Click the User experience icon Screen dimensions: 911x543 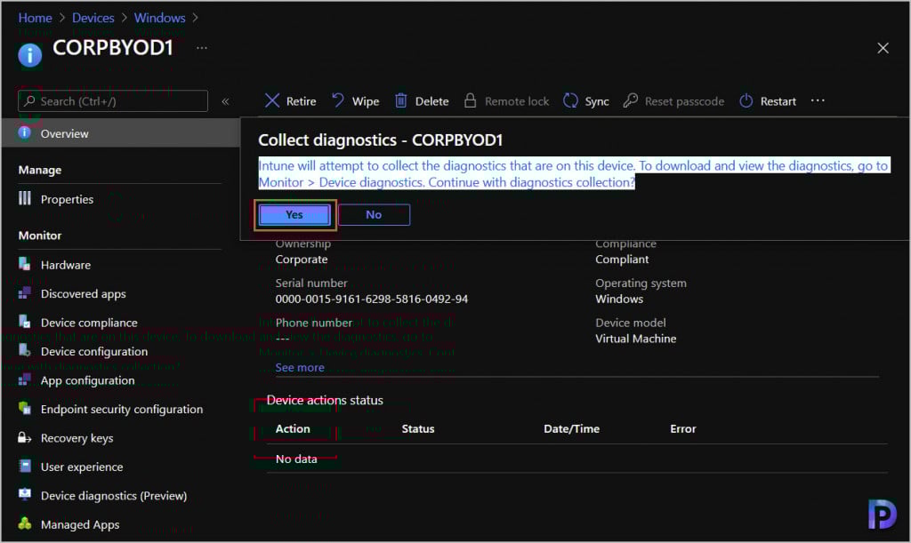click(x=24, y=466)
